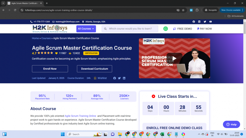Add course to Wishlist
The image size is (246, 138).
100,78
